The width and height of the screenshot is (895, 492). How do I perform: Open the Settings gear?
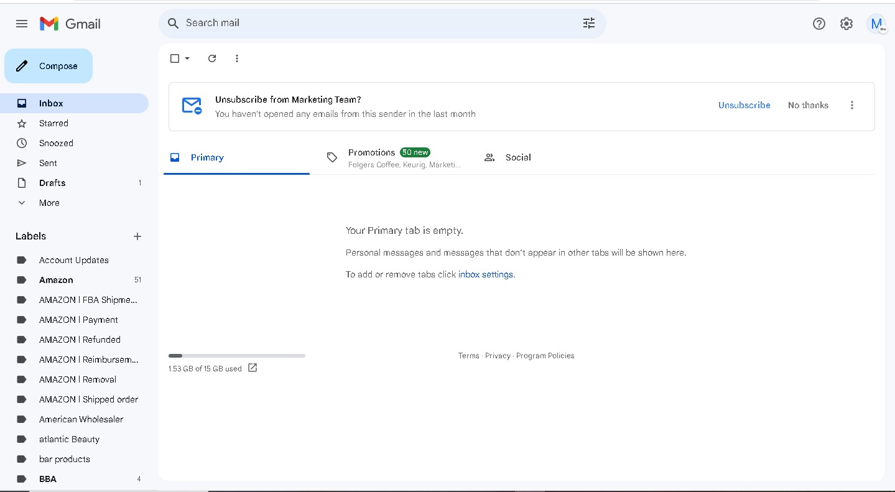click(x=846, y=24)
